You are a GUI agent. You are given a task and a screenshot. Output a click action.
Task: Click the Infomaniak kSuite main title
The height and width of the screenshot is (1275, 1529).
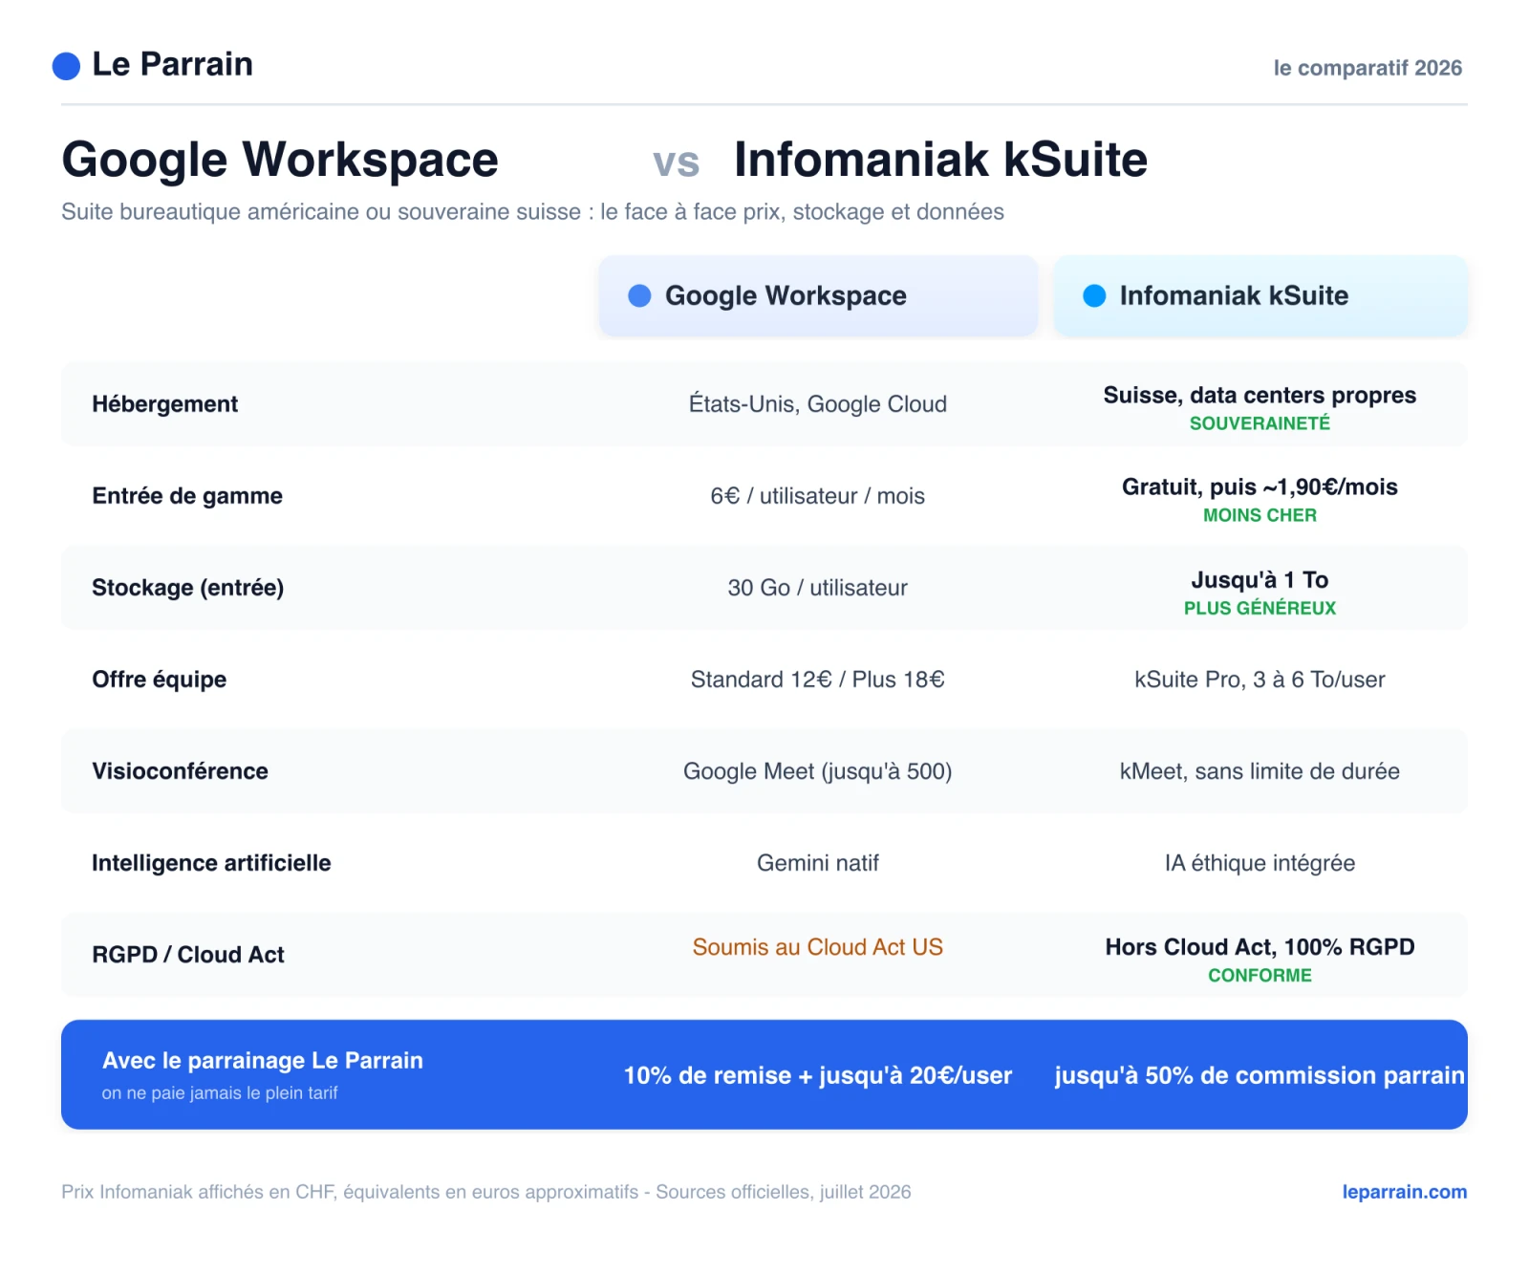point(940,160)
